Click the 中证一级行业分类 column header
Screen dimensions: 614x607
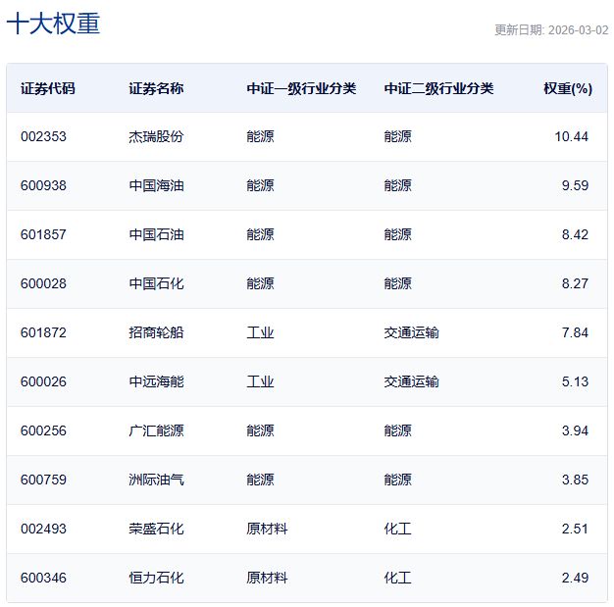[x=301, y=88]
